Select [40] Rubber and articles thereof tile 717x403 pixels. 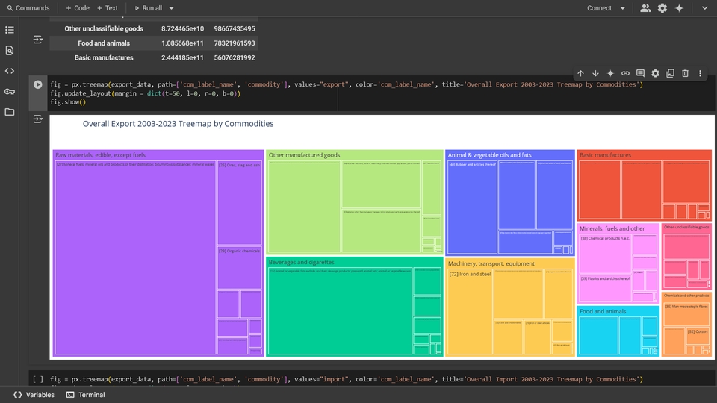[x=472, y=207]
